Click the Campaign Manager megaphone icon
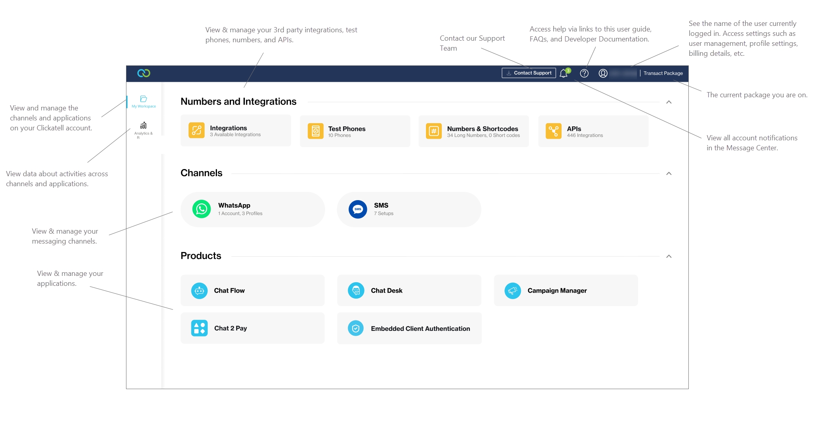Screen dimensions: 814x421 513,291
